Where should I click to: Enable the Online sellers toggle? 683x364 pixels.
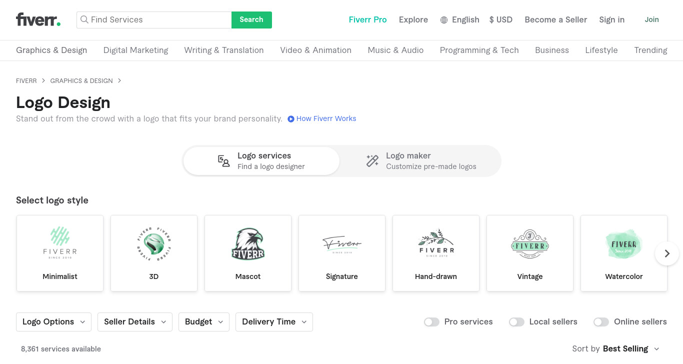pos(601,322)
